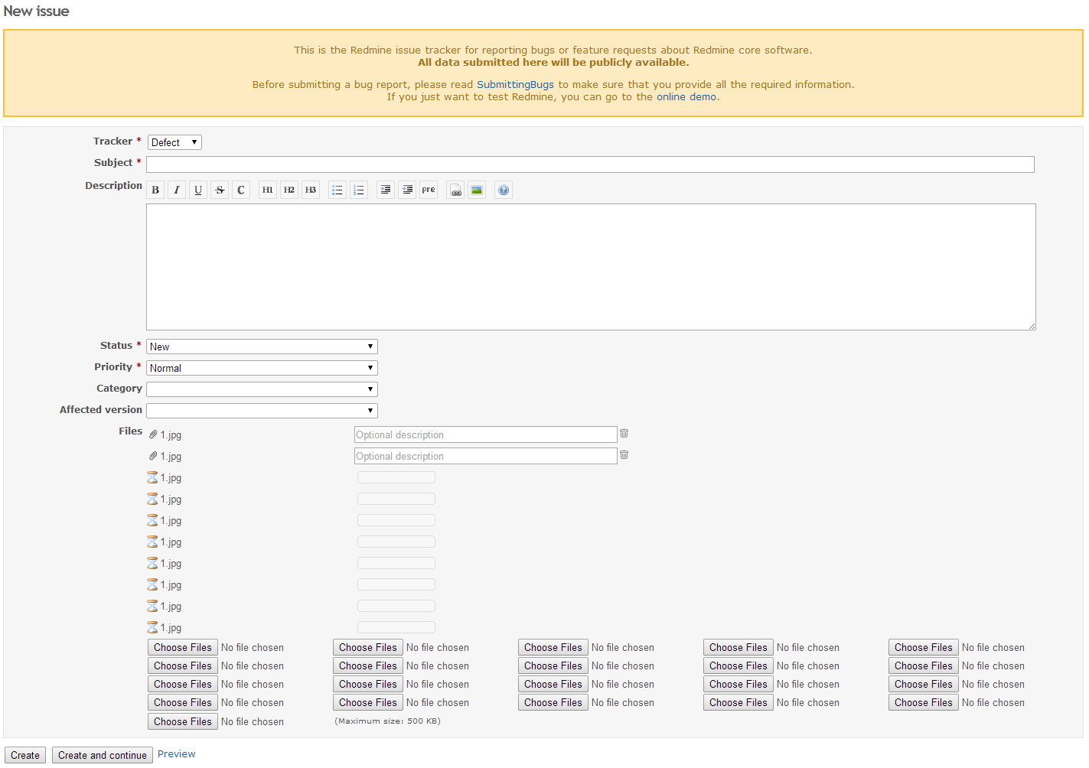1089x768 pixels.
Task: Click the 'New issue' page heading
Action: pos(36,11)
